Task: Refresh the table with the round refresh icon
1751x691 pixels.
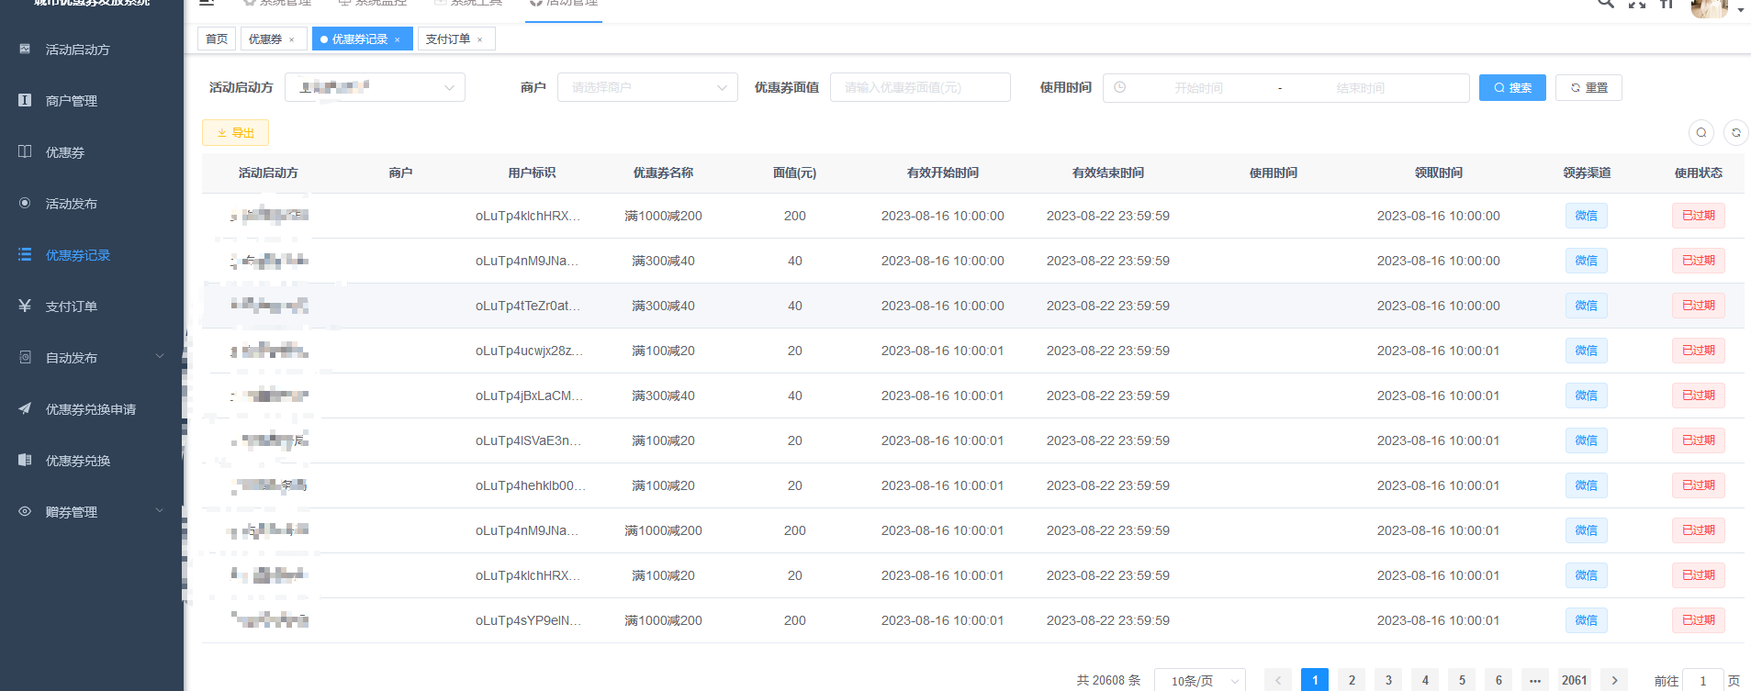Action: 1736,133
